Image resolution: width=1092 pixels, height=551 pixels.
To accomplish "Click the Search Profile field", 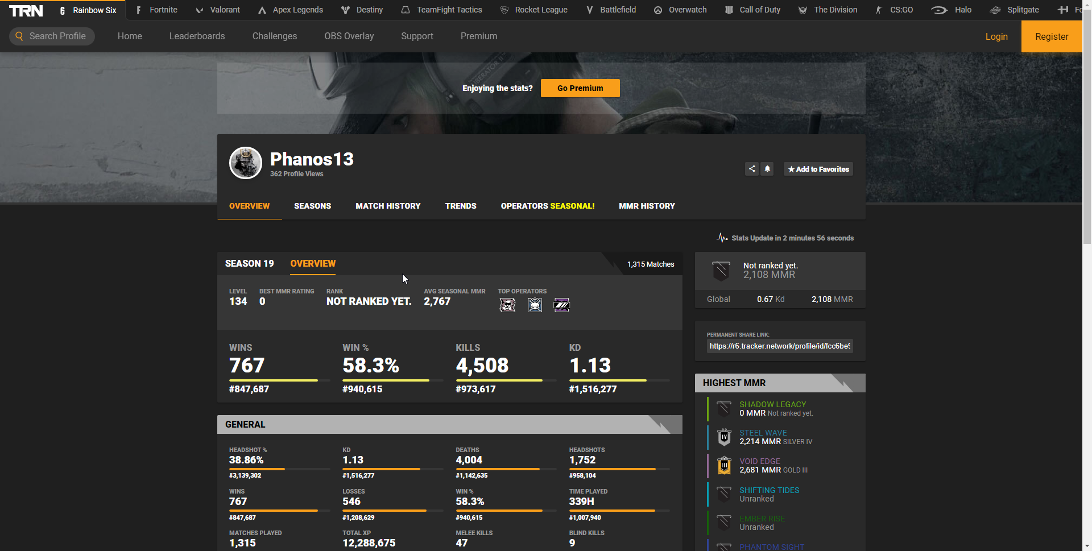I will [x=52, y=36].
